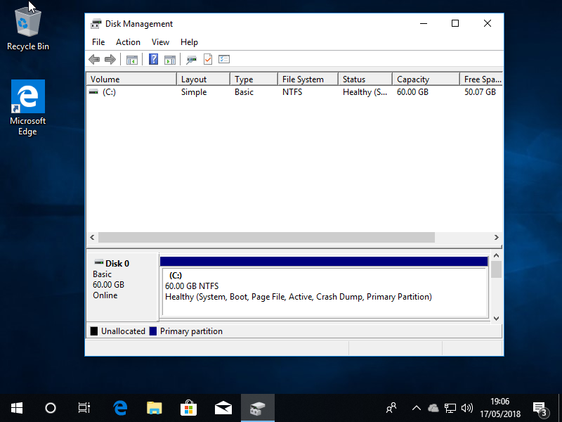Expand the hidden tray icons chevron
This screenshot has height=422, width=562.
click(416, 408)
